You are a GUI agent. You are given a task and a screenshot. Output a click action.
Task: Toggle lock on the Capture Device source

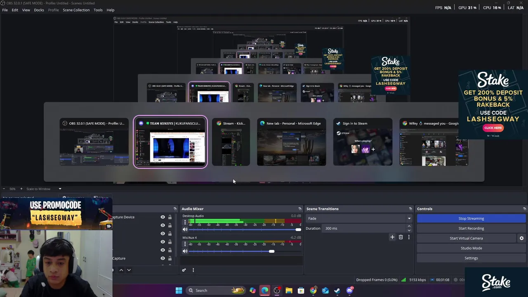(x=170, y=217)
